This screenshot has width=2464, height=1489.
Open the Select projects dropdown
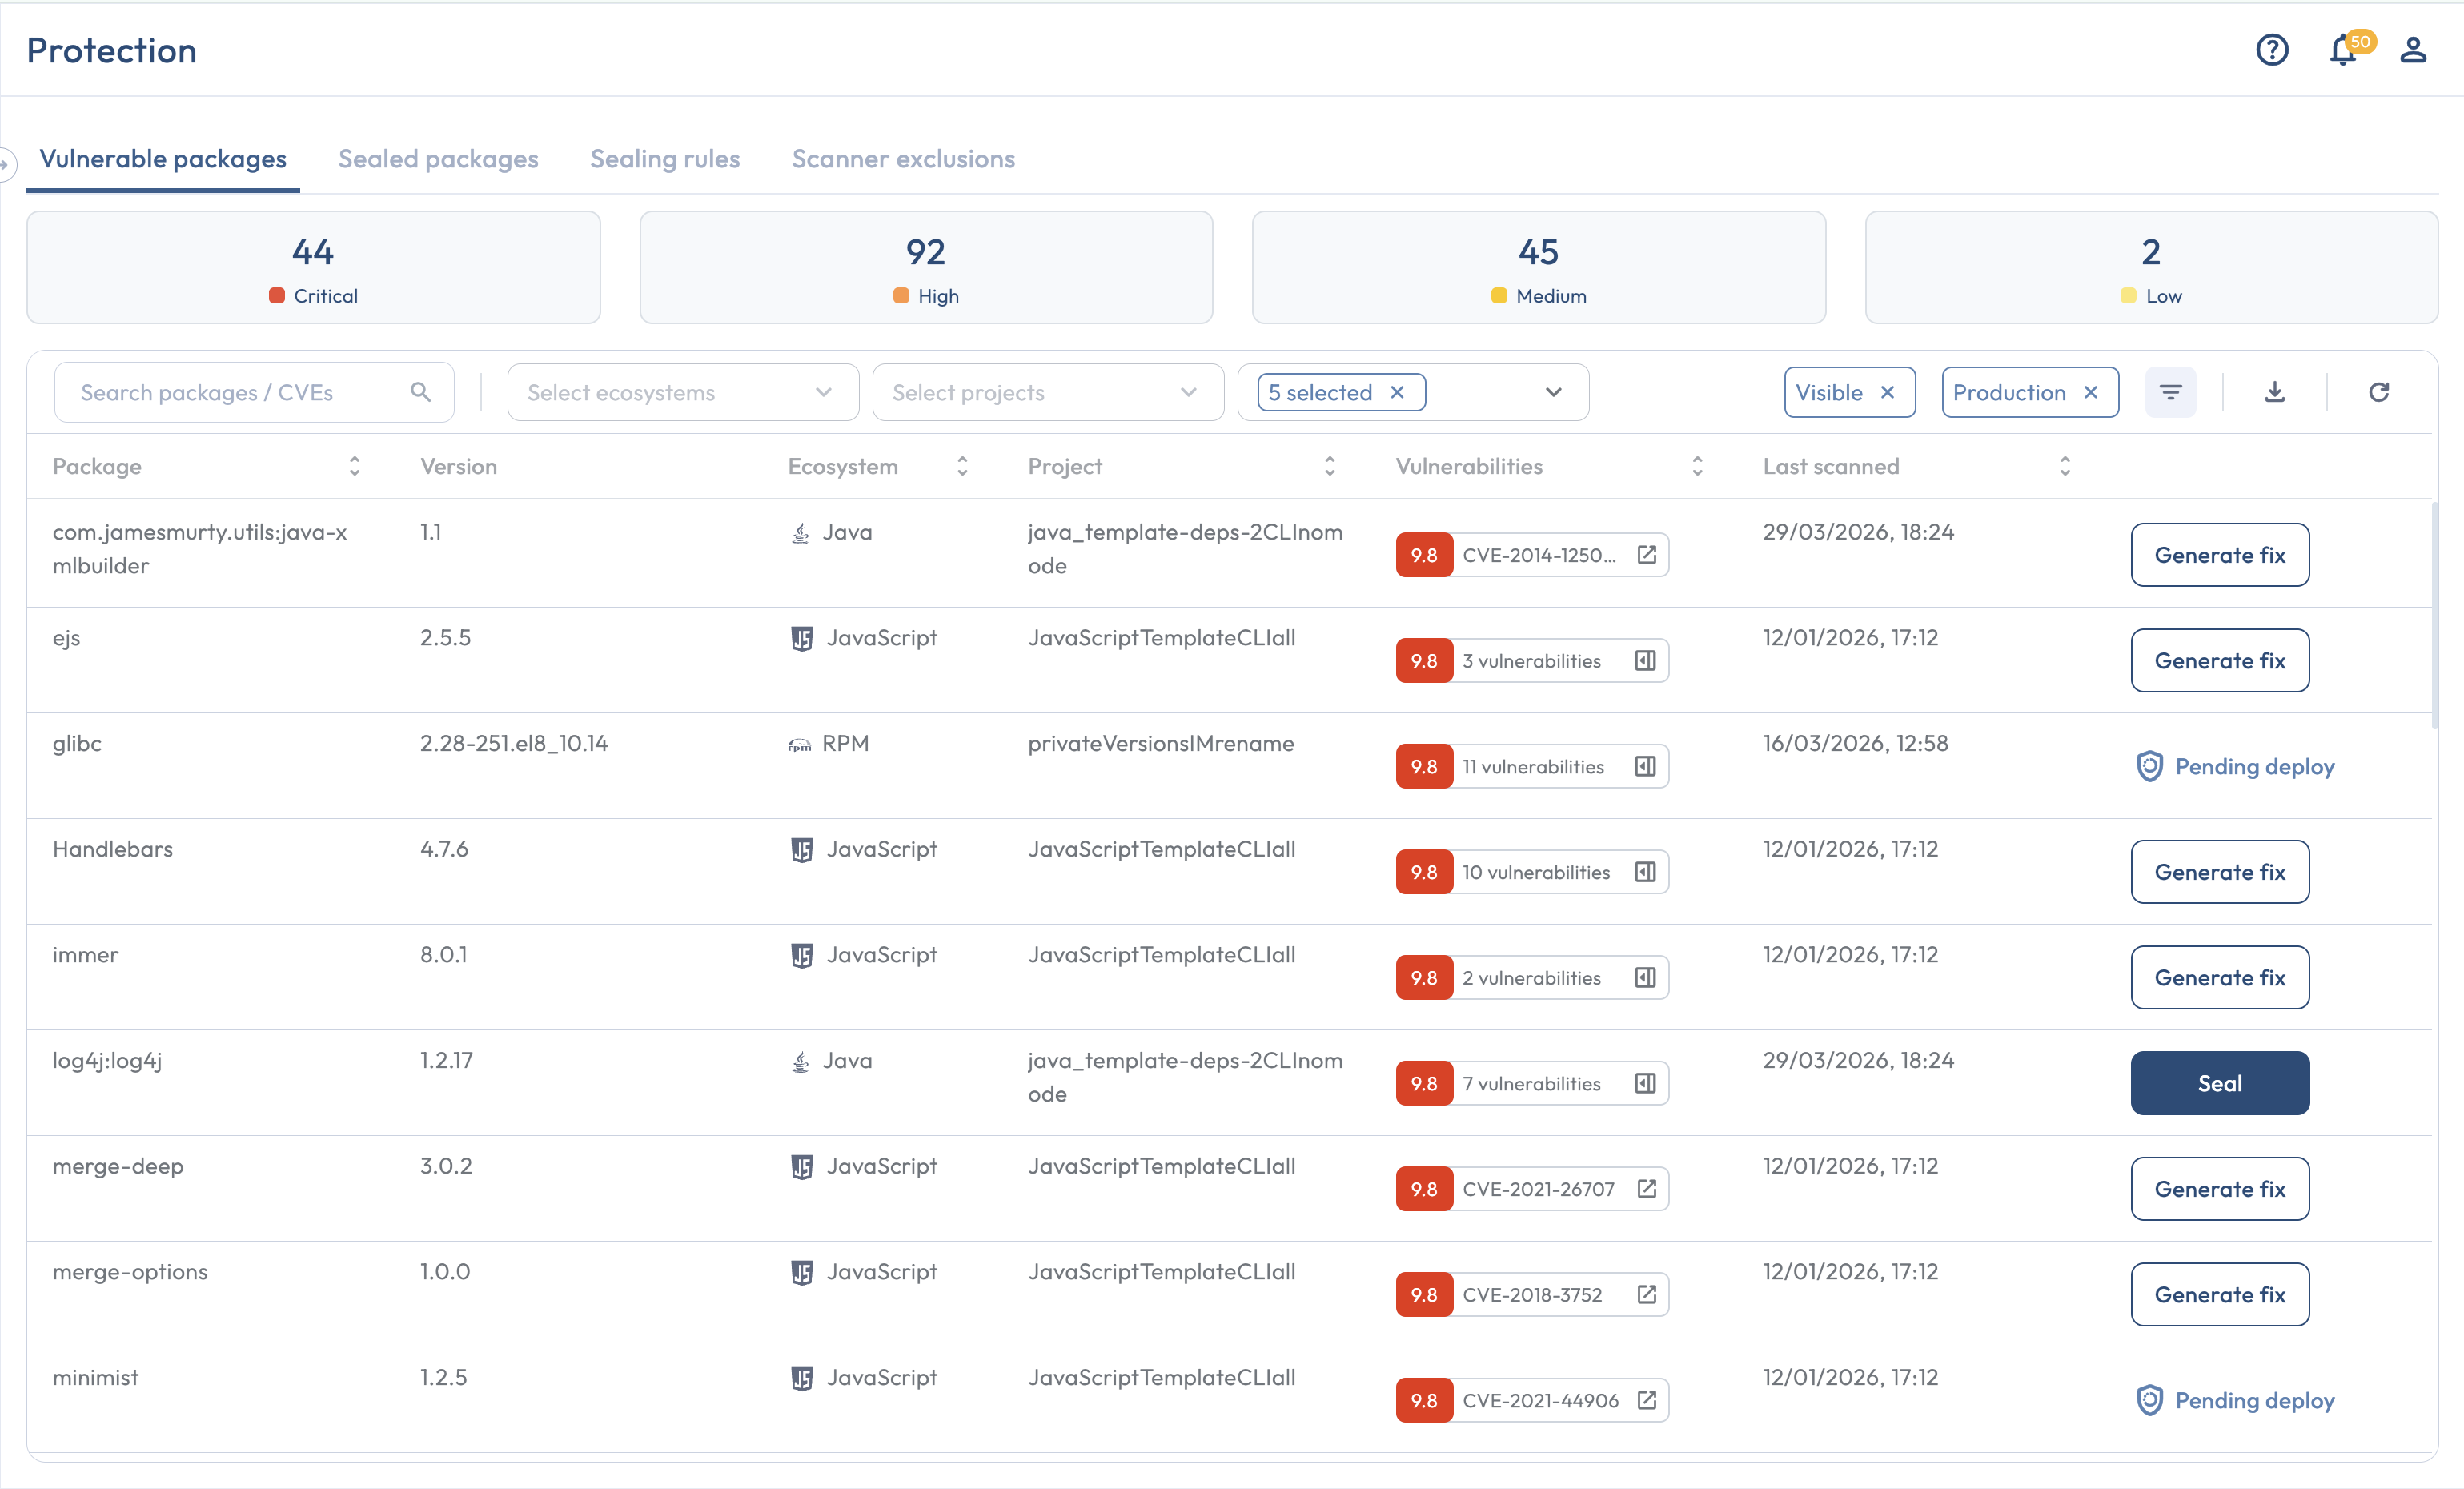point(1047,392)
